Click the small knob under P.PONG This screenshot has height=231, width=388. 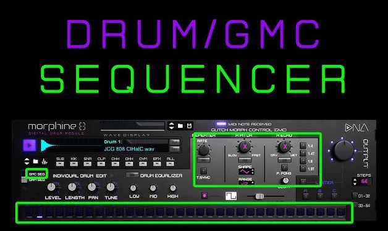pyautogui.click(x=286, y=180)
